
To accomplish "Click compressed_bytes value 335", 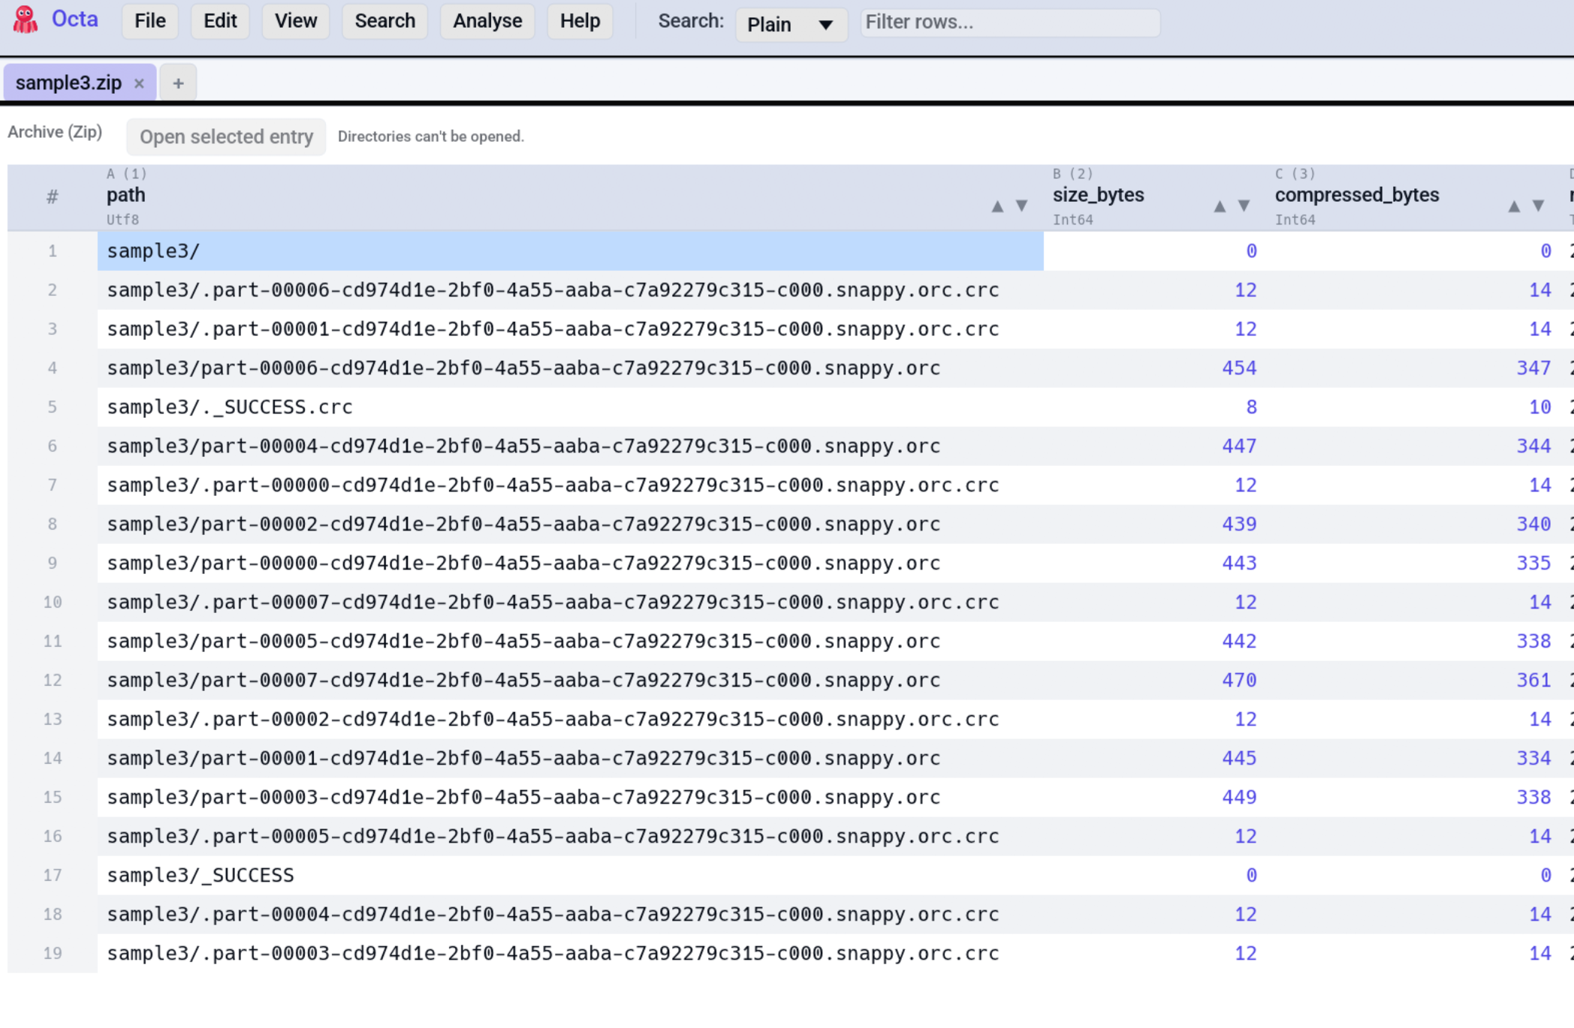I will coord(1533,564).
